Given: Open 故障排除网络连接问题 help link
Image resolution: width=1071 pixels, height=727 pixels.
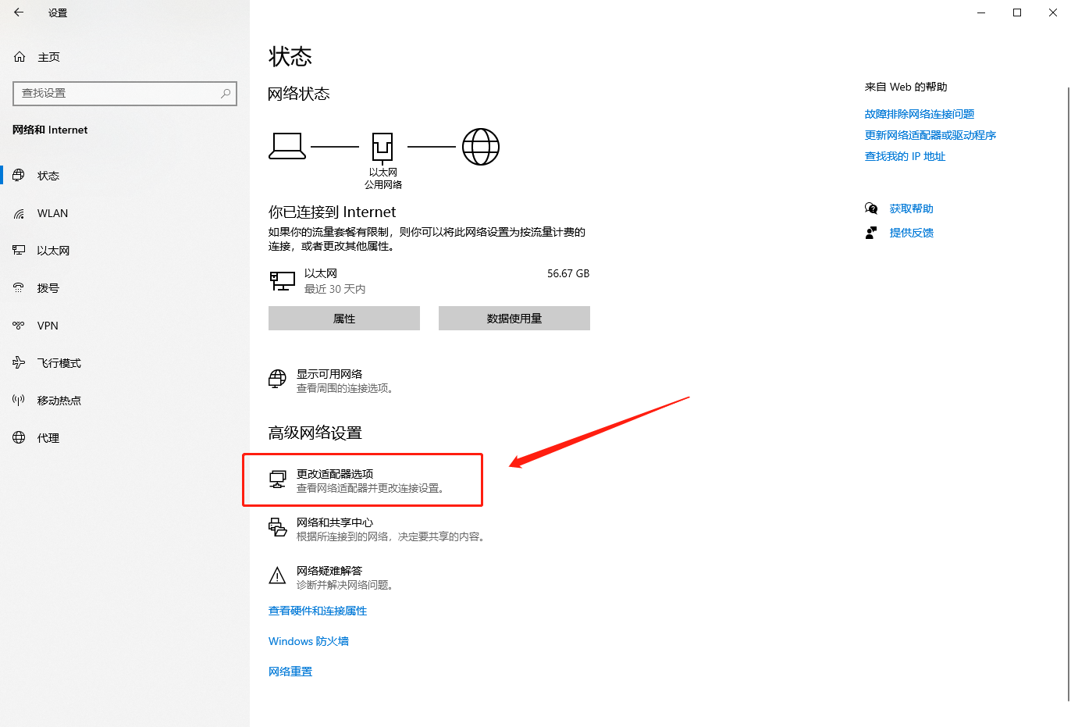Looking at the screenshot, I should click(920, 114).
